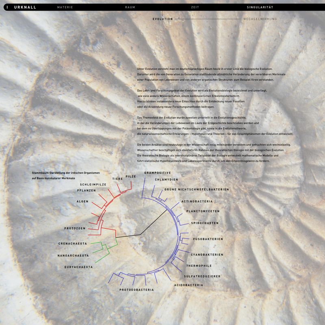Click the PILZE label

point(131,176)
